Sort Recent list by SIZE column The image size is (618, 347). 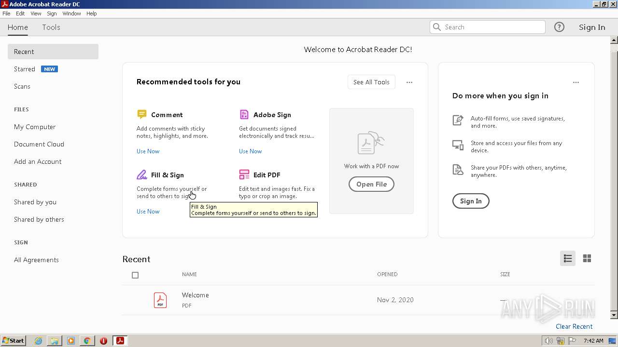click(505, 274)
